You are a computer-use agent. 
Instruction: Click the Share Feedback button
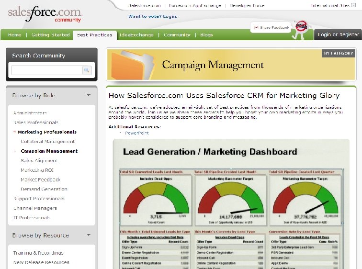[x=271, y=27]
